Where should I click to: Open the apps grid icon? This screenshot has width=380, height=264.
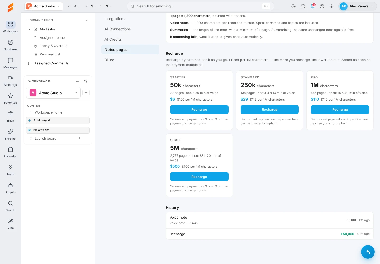331,6
